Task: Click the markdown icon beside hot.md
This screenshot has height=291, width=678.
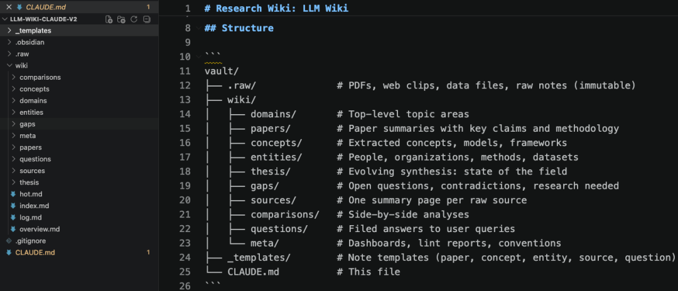Action: pyautogui.click(x=13, y=194)
